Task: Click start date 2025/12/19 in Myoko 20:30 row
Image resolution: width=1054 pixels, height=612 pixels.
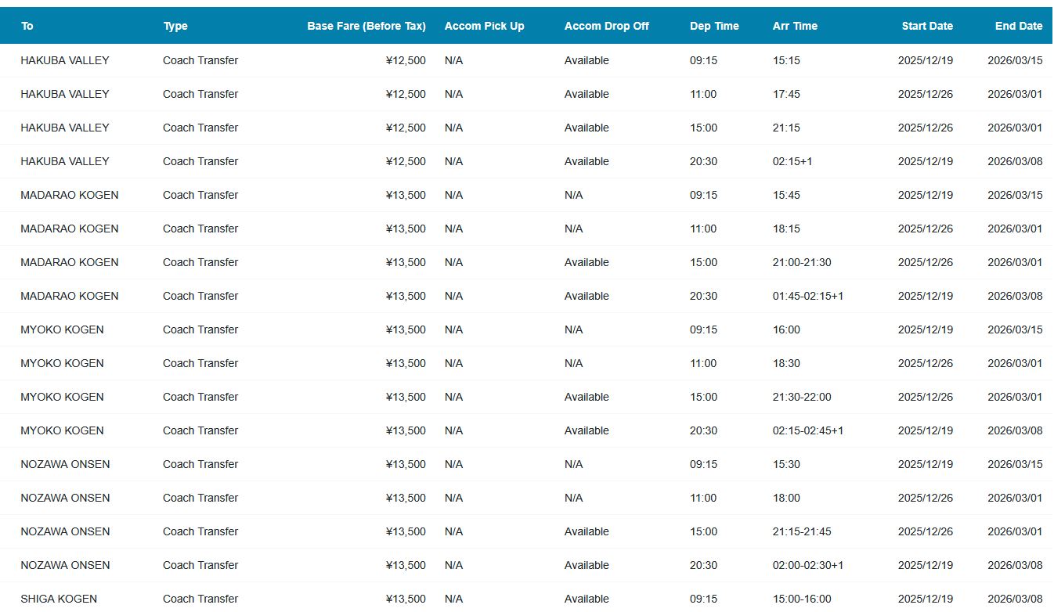Action: [926, 430]
